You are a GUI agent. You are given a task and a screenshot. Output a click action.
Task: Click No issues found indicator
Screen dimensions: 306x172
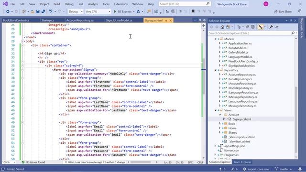tap(33, 162)
